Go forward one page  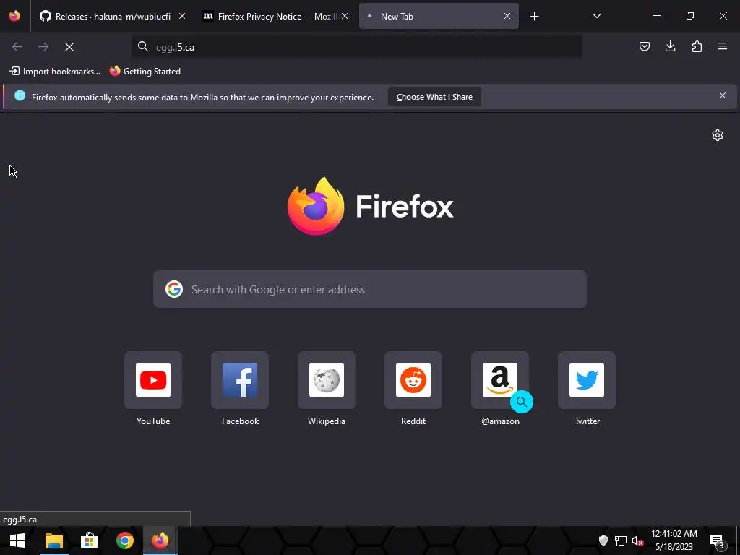(43, 47)
